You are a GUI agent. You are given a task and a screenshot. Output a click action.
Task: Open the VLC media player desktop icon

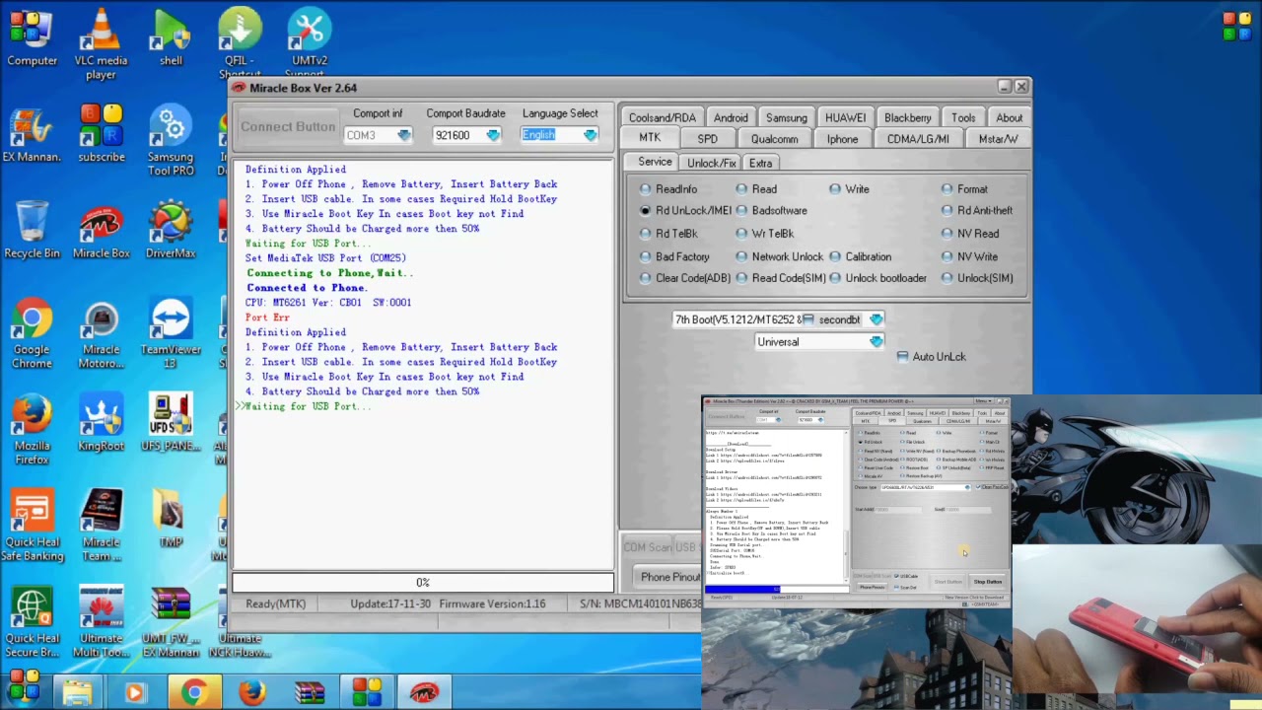pos(101,43)
